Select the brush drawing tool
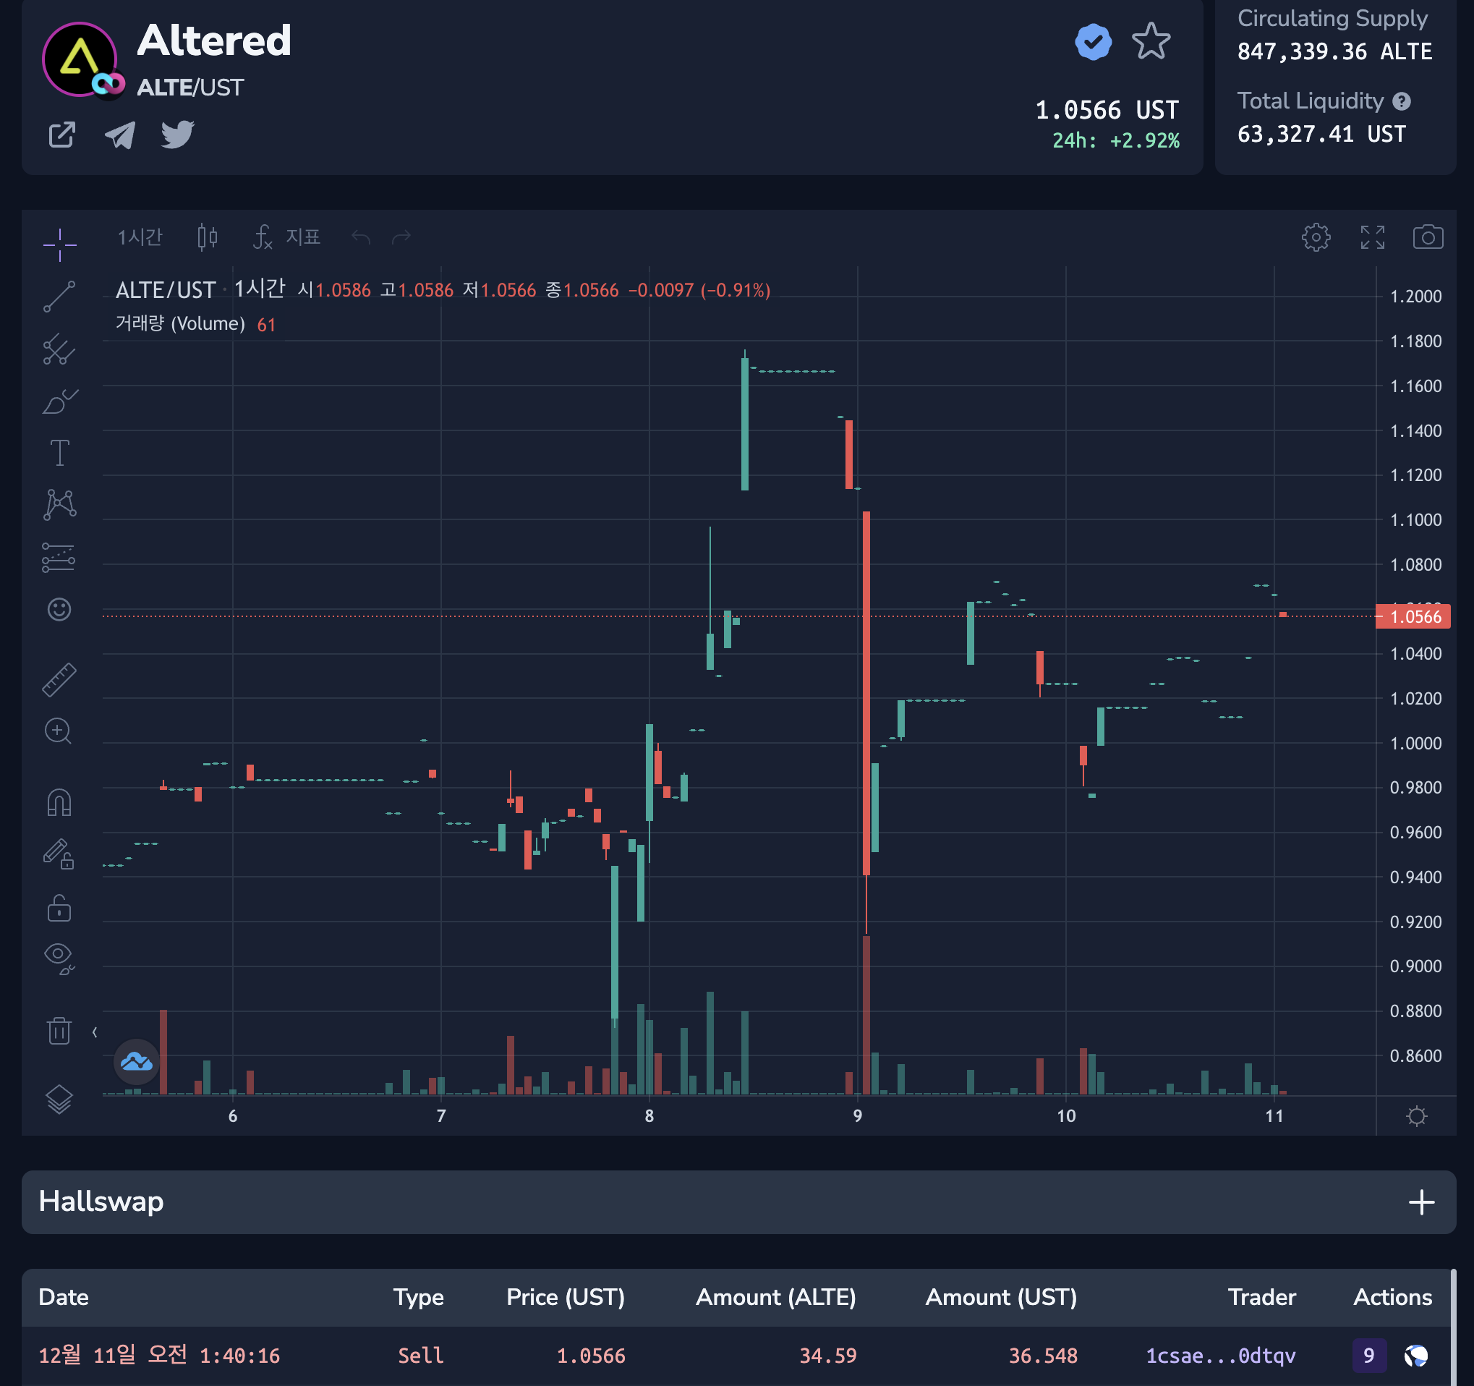1474x1386 pixels. pos(59,401)
